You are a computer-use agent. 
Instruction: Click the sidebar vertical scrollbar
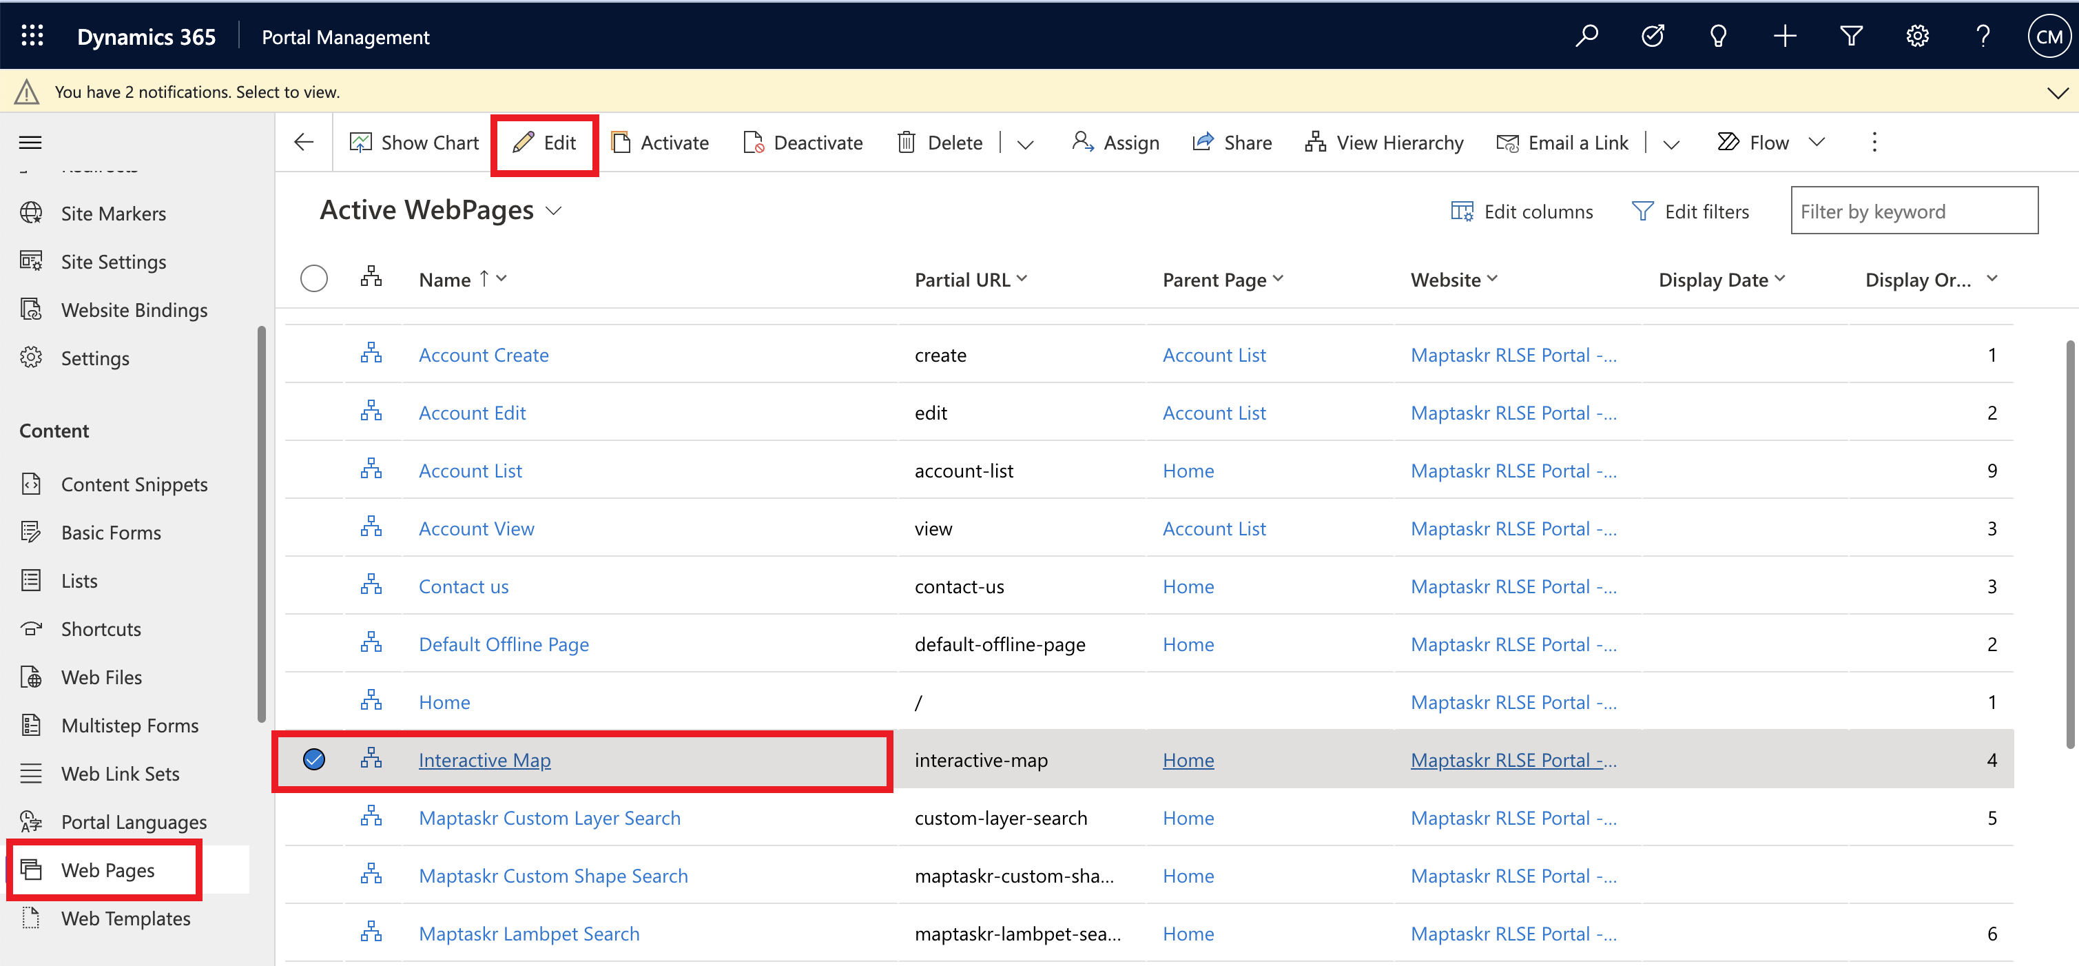point(260,524)
